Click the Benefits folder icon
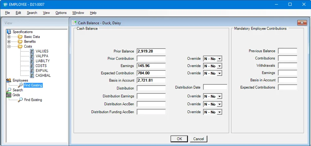 tap(20, 41)
